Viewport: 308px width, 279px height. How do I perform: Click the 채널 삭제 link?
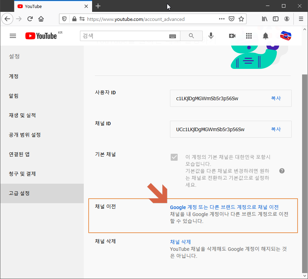pyautogui.click(x=180, y=242)
